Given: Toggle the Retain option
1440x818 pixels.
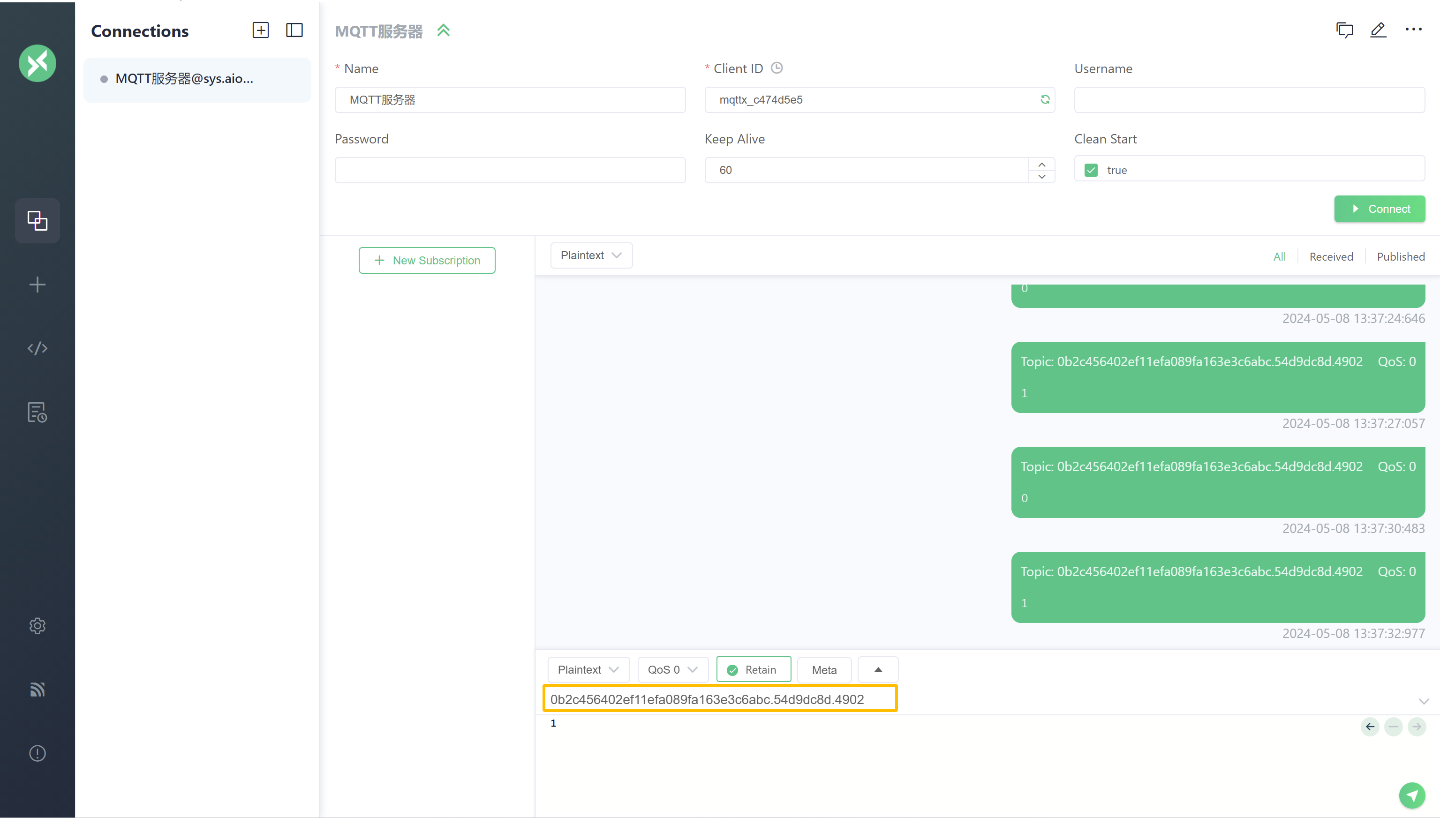Looking at the screenshot, I should tap(753, 669).
